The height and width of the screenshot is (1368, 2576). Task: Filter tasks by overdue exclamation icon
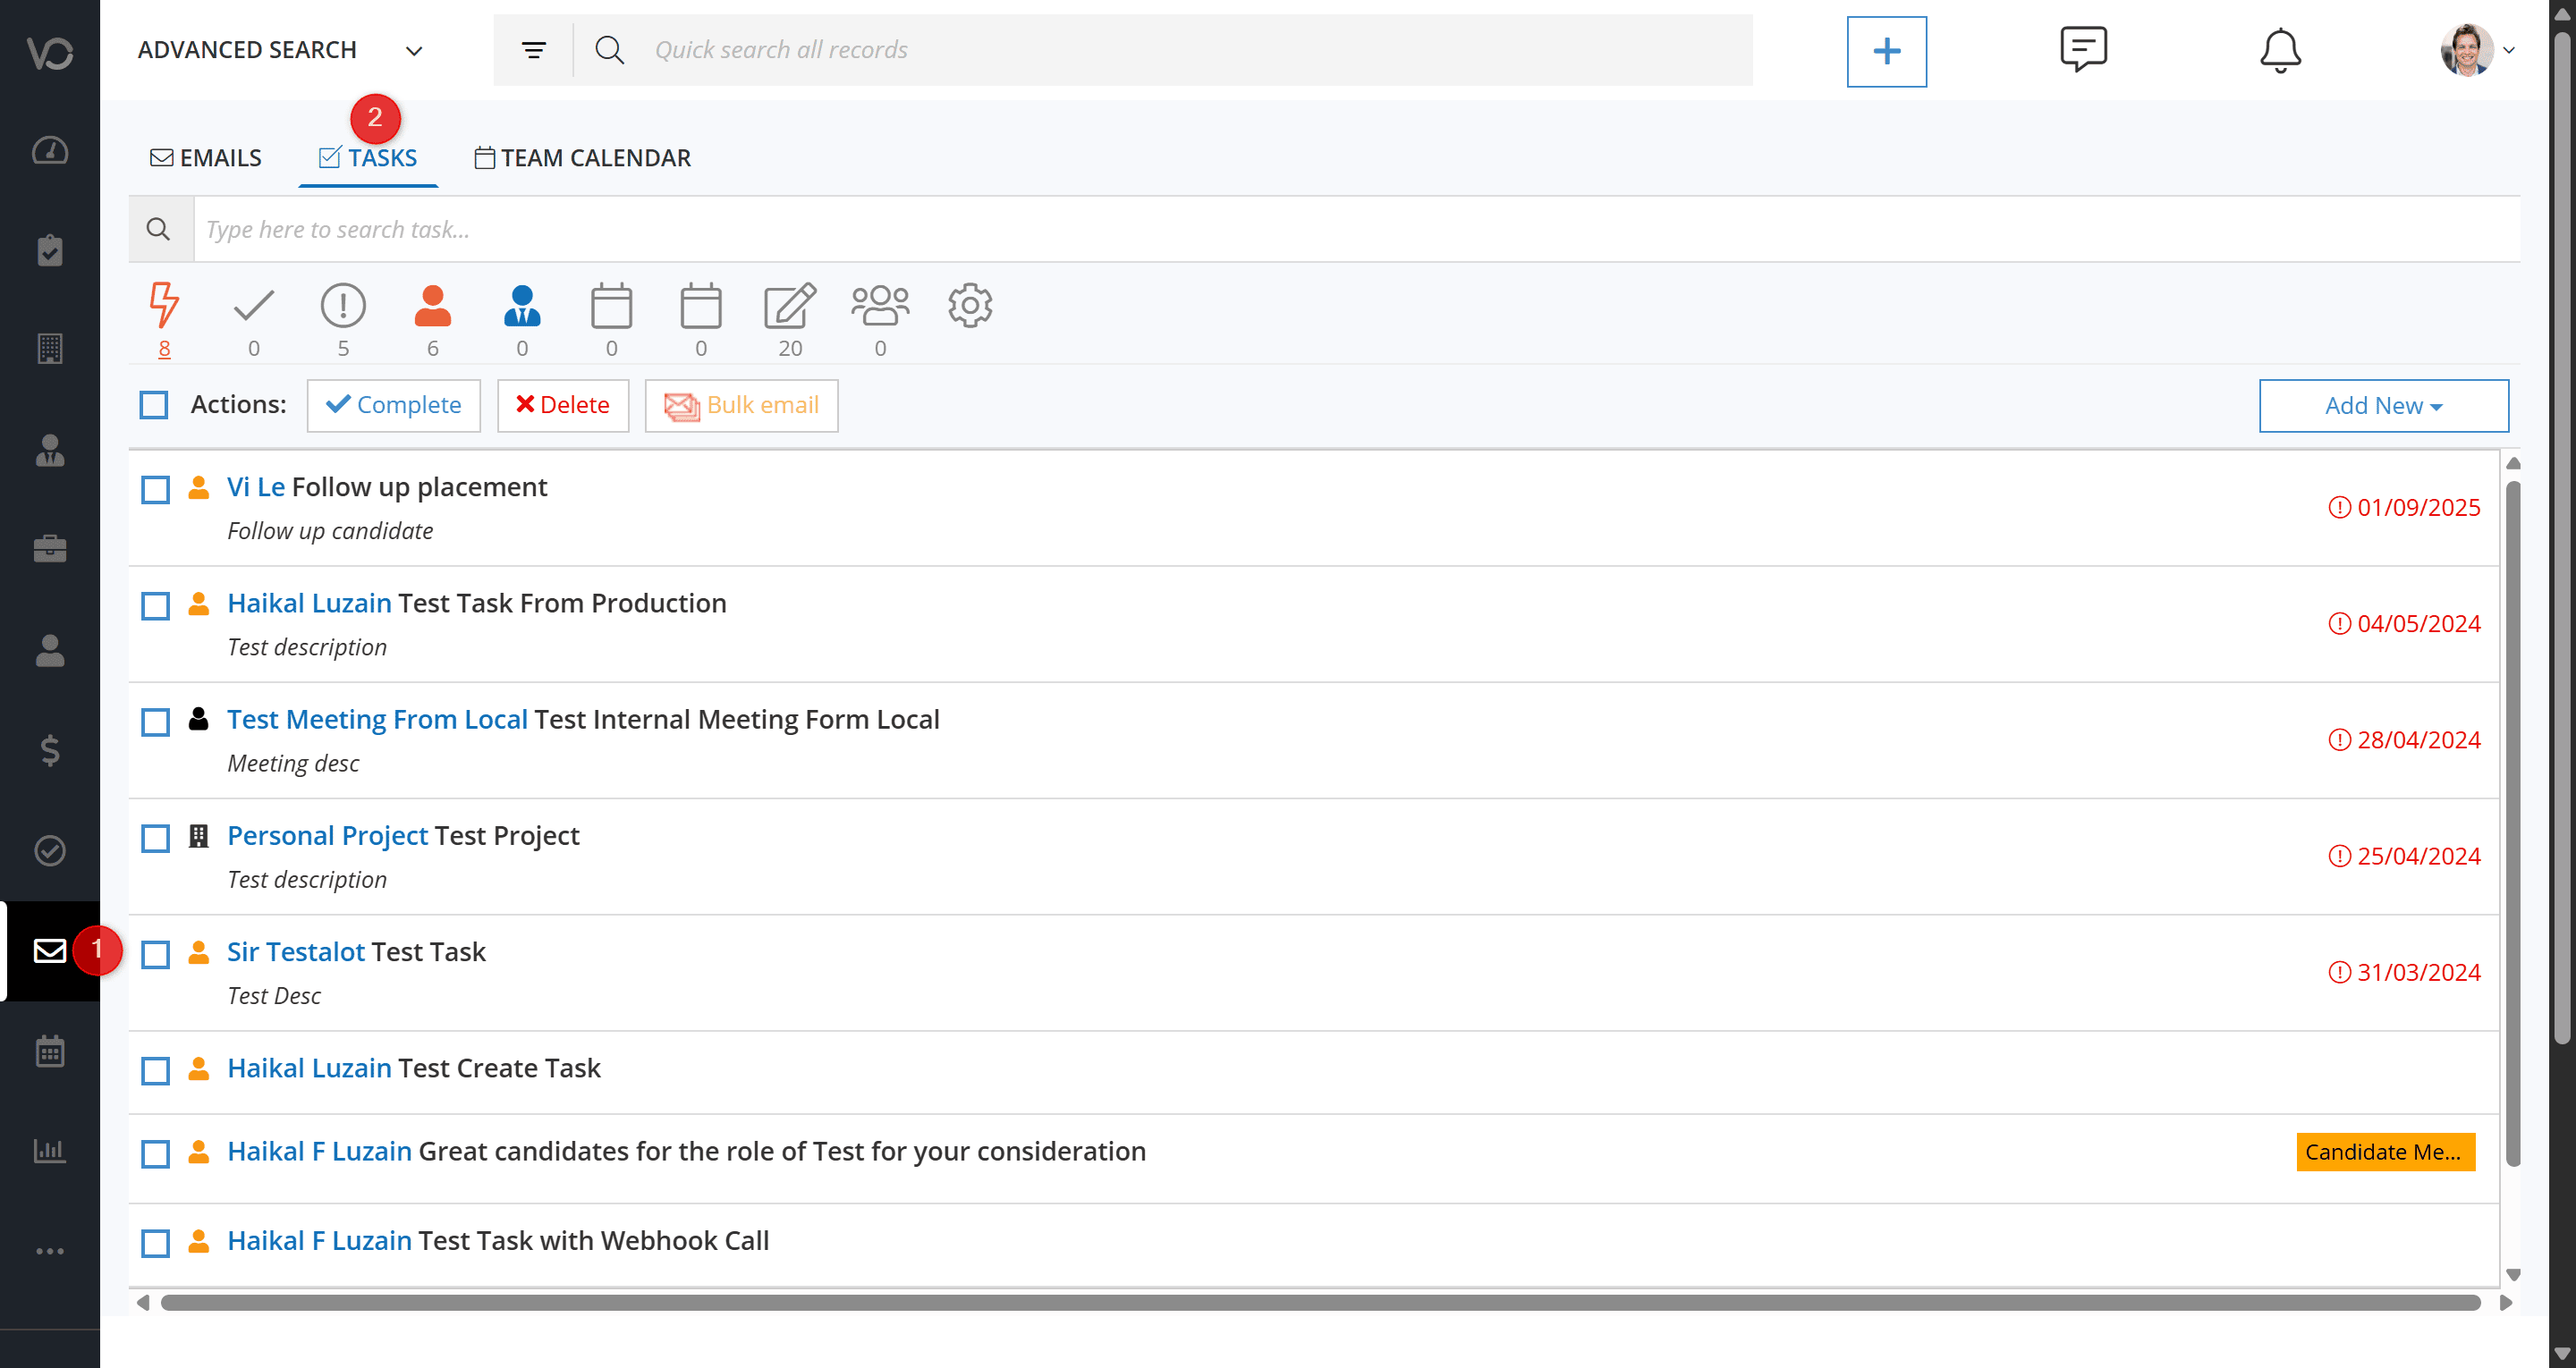[343, 305]
